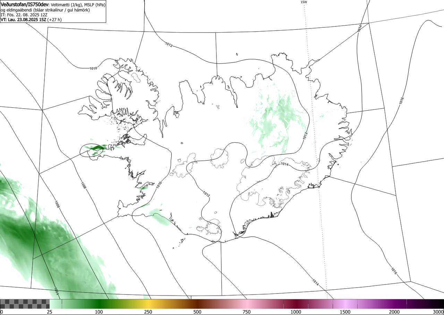
Task: Click the '1000' tick label on the color scale
Action: (x=296, y=312)
